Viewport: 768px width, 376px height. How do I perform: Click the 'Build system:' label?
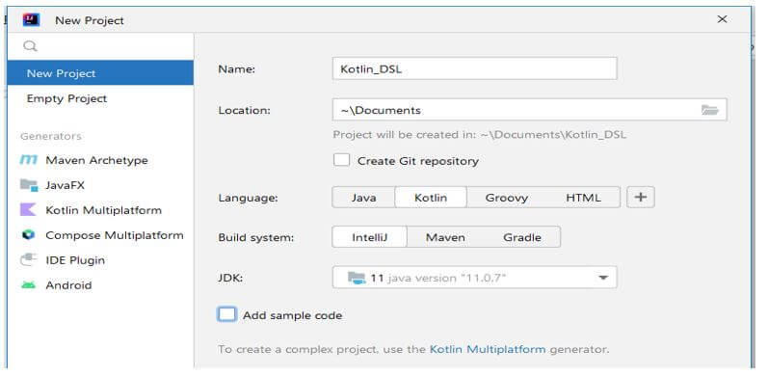pos(255,238)
